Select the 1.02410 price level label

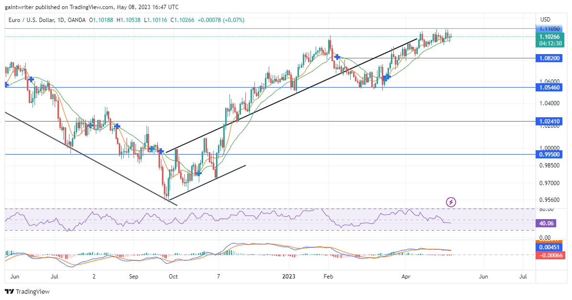[549, 122]
